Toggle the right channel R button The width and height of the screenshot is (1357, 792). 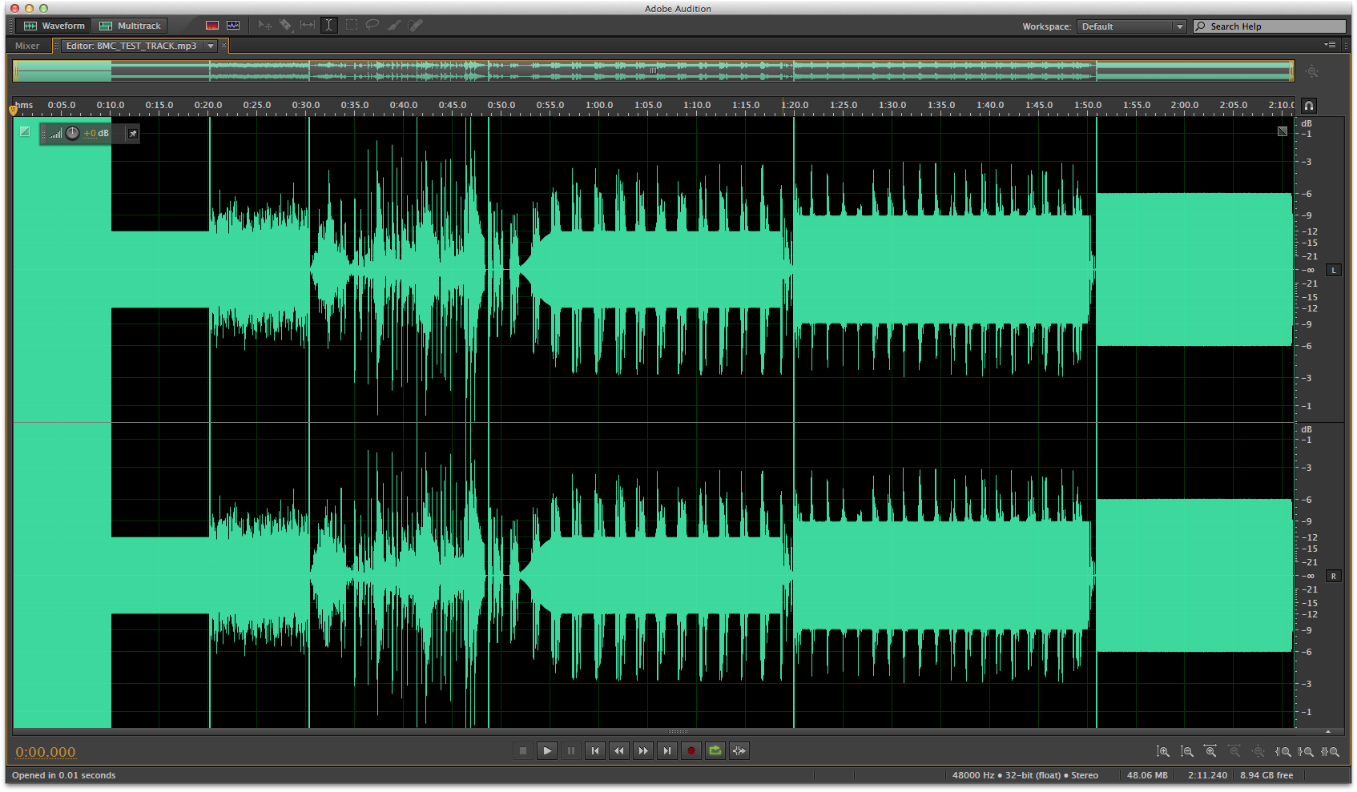coord(1334,577)
